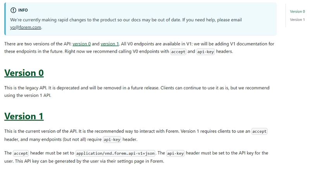Click the INFO callout title
The width and height of the screenshot is (310, 169).
coord(23,10)
